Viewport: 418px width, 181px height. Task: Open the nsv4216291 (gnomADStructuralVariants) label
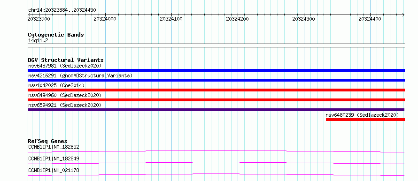(80, 75)
